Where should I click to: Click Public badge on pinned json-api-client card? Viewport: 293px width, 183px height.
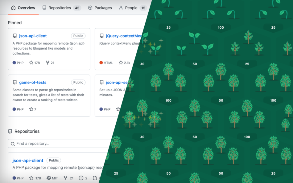coord(78,36)
